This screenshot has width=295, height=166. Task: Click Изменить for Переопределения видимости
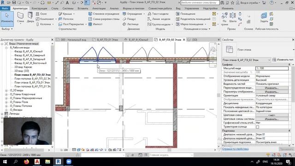click(271, 88)
